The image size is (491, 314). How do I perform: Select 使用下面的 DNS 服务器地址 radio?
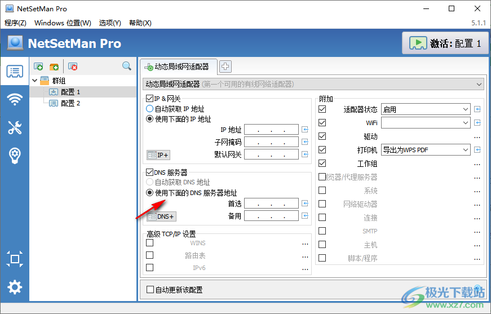[x=150, y=193]
